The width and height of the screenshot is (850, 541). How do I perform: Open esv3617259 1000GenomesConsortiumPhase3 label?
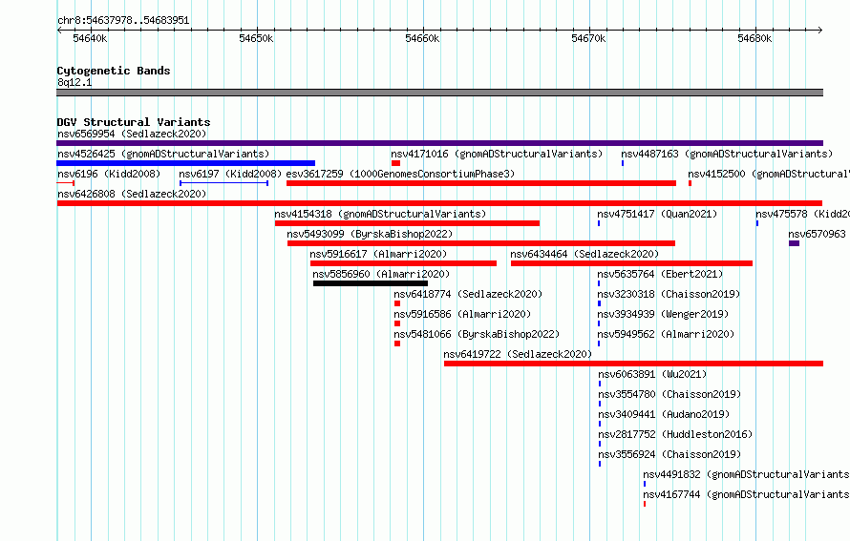coord(400,174)
